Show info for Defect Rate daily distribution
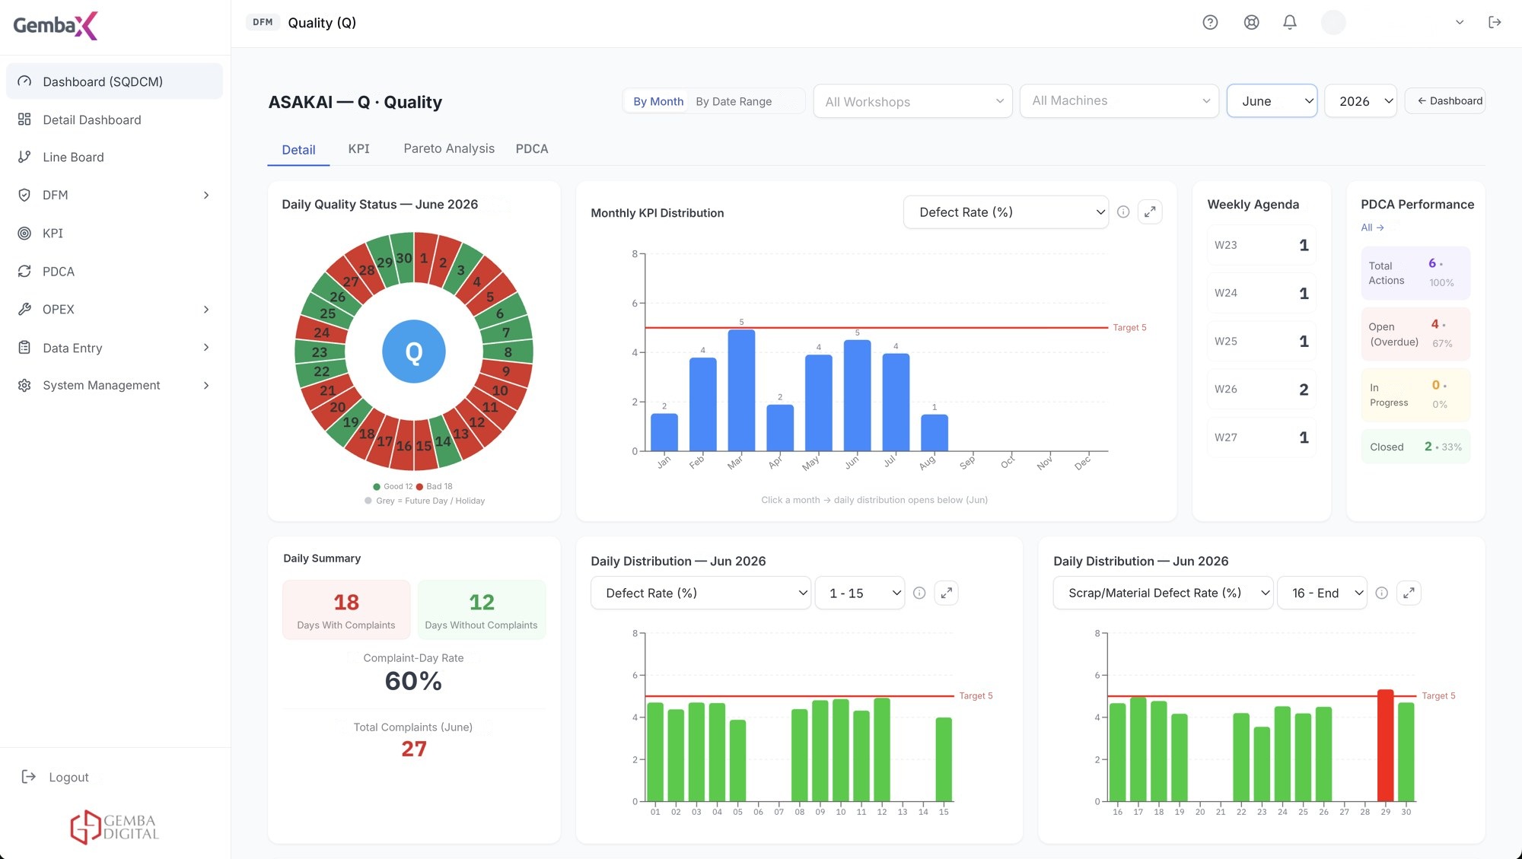Image resolution: width=1522 pixels, height=859 pixels. 919,593
